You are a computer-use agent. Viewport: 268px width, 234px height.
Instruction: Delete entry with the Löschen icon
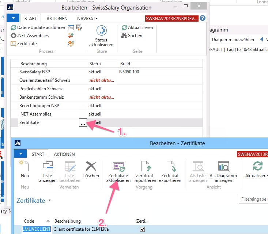91,167
